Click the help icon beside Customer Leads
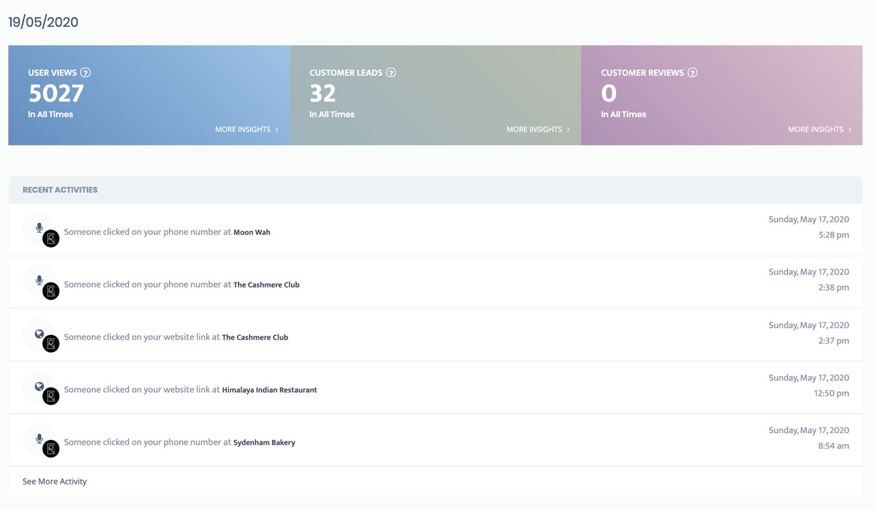Viewport: 875px width, 510px height. [391, 73]
